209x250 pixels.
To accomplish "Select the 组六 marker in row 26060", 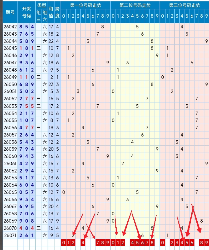I will pyautogui.click(x=44, y=156).
